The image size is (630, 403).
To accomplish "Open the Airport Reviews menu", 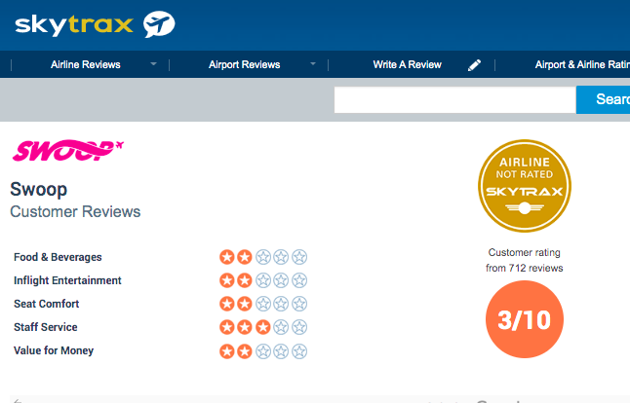I will [244, 64].
